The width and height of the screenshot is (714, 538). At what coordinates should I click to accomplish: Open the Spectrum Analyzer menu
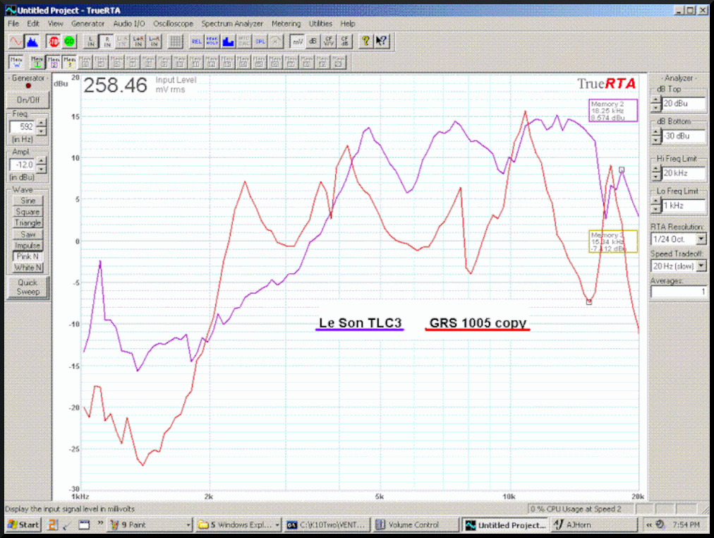point(232,24)
